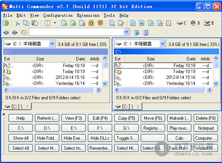Click the file with minus grid icon
This screenshot has height=163, width=222.
pyautogui.click(x=160, y=23)
